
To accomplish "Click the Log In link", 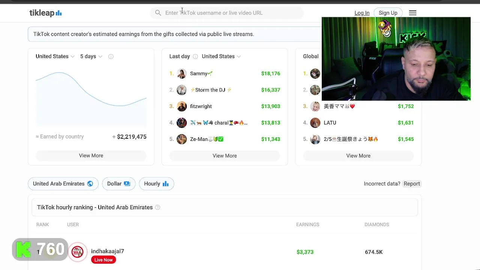I will click(362, 13).
